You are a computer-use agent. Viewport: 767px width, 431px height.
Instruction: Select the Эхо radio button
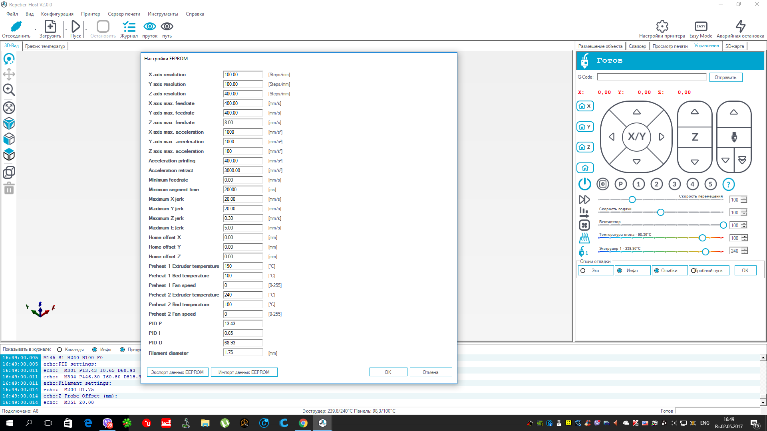click(584, 270)
